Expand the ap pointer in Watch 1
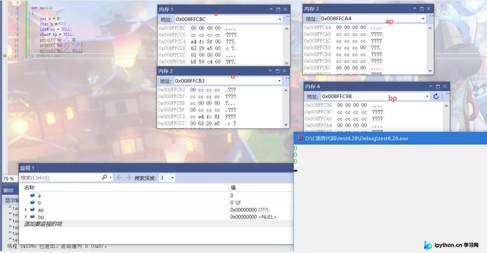 point(26,210)
